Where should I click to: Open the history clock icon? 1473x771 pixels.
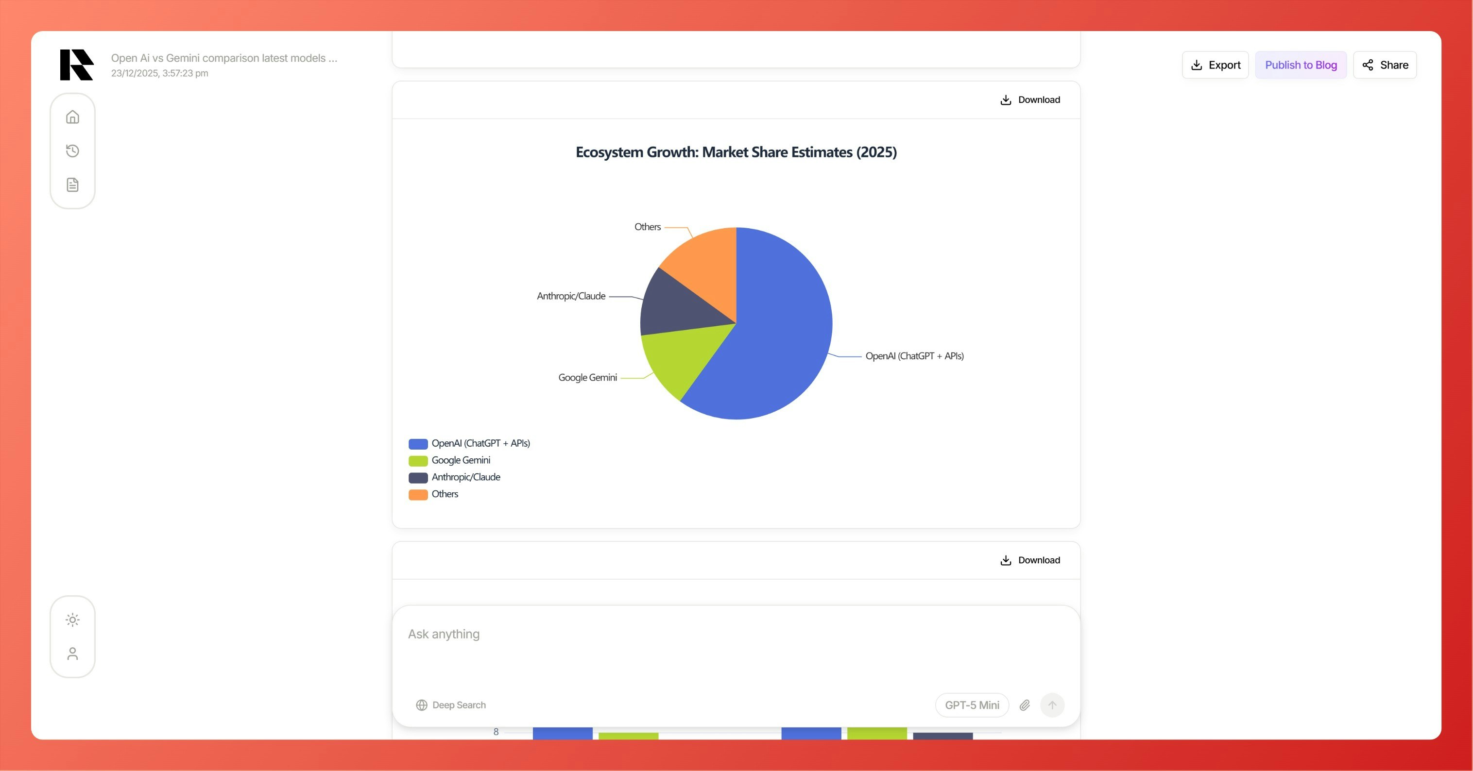(x=72, y=151)
